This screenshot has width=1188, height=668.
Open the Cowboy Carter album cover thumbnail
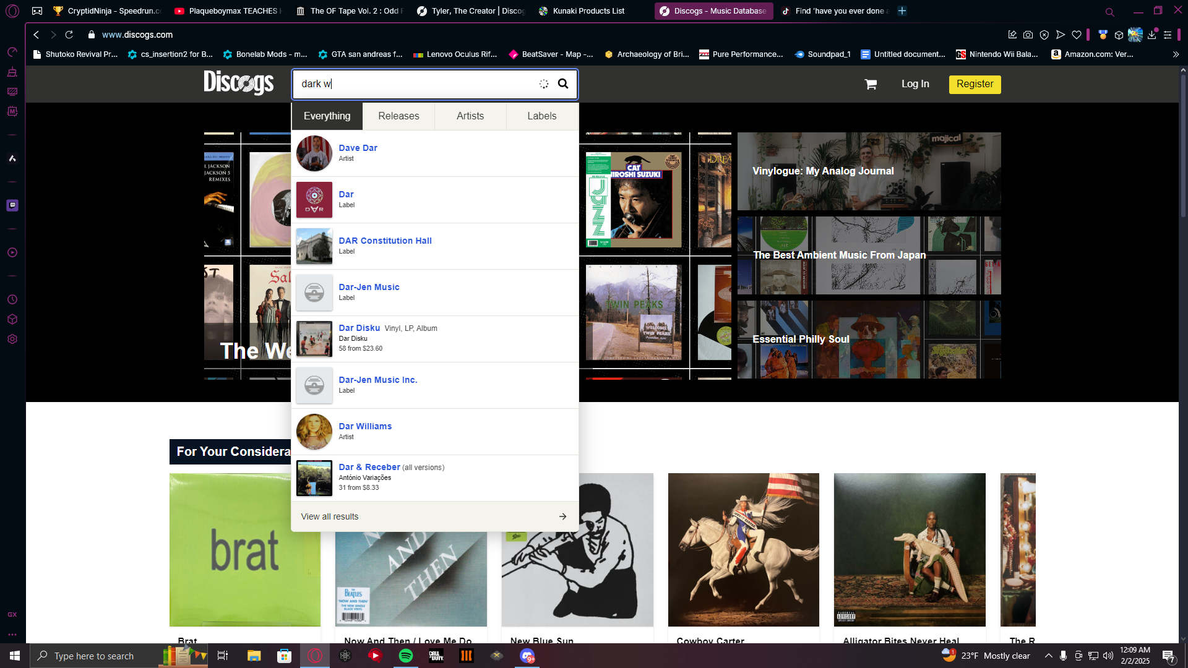pyautogui.click(x=743, y=549)
